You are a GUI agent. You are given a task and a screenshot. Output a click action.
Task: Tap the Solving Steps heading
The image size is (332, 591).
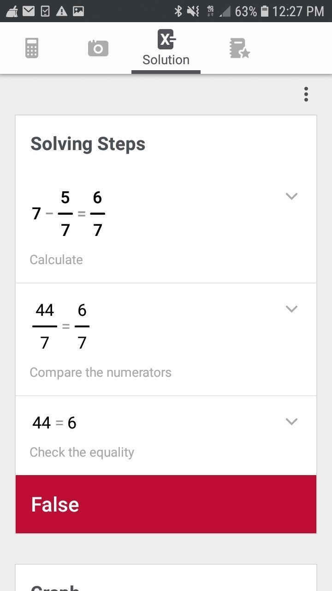coord(88,144)
